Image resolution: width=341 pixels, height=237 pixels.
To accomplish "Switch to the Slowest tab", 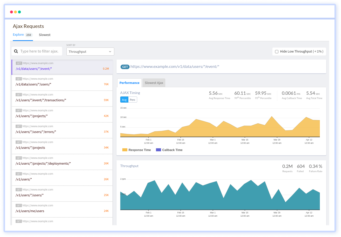I will (x=45, y=35).
